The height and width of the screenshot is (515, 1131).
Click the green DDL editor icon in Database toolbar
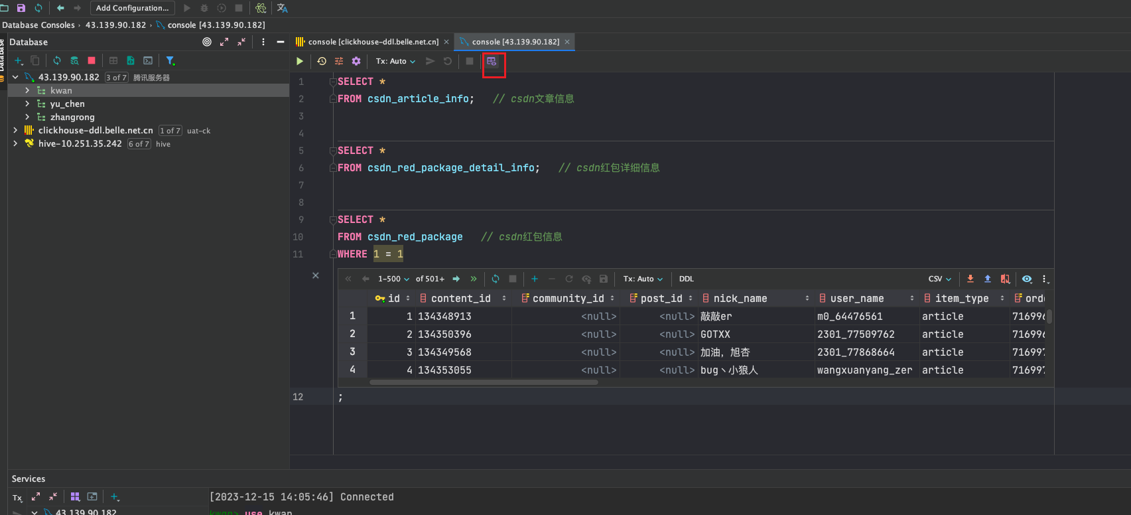[x=131, y=60]
